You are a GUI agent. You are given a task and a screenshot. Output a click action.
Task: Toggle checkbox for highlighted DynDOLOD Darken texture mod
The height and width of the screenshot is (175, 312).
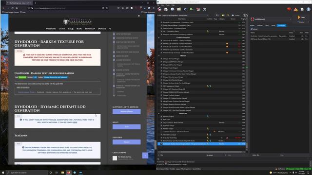click(x=161, y=144)
